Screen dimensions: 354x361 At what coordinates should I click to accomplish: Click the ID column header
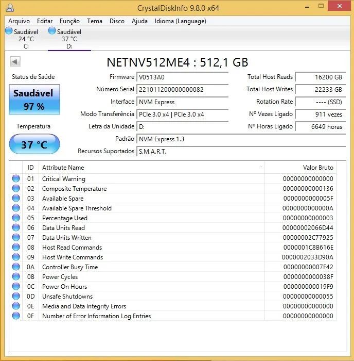tap(30, 168)
